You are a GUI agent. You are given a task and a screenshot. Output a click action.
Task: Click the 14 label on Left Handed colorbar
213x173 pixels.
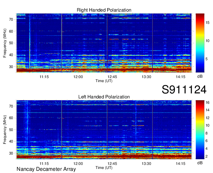(x=207, y=110)
